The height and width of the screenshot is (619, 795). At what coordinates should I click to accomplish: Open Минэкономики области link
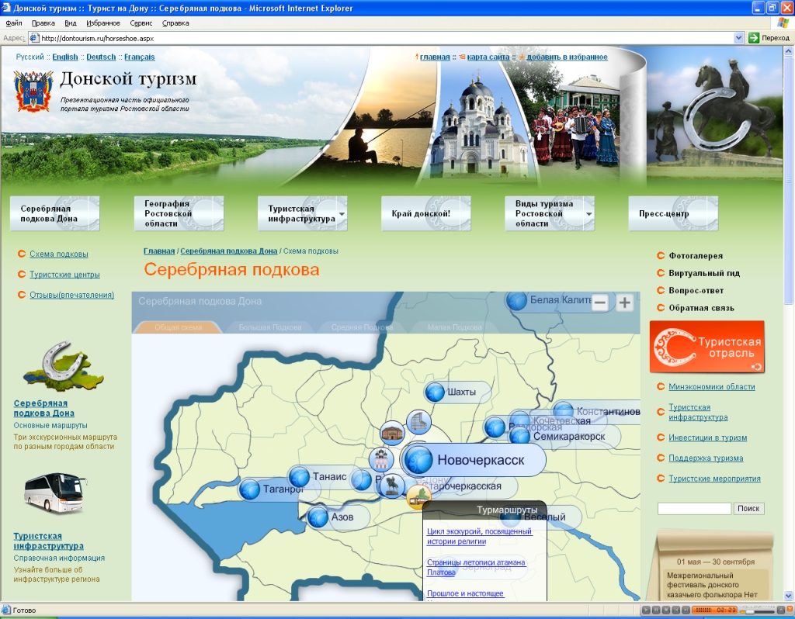click(x=711, y=386)
